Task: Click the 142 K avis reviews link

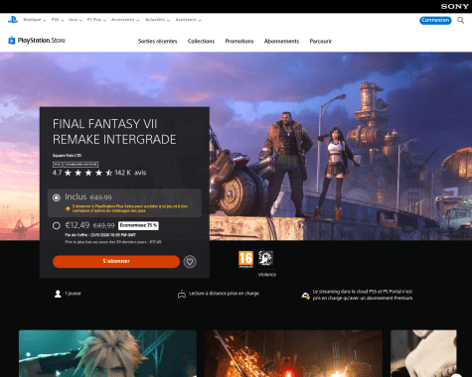Action: 130,173
